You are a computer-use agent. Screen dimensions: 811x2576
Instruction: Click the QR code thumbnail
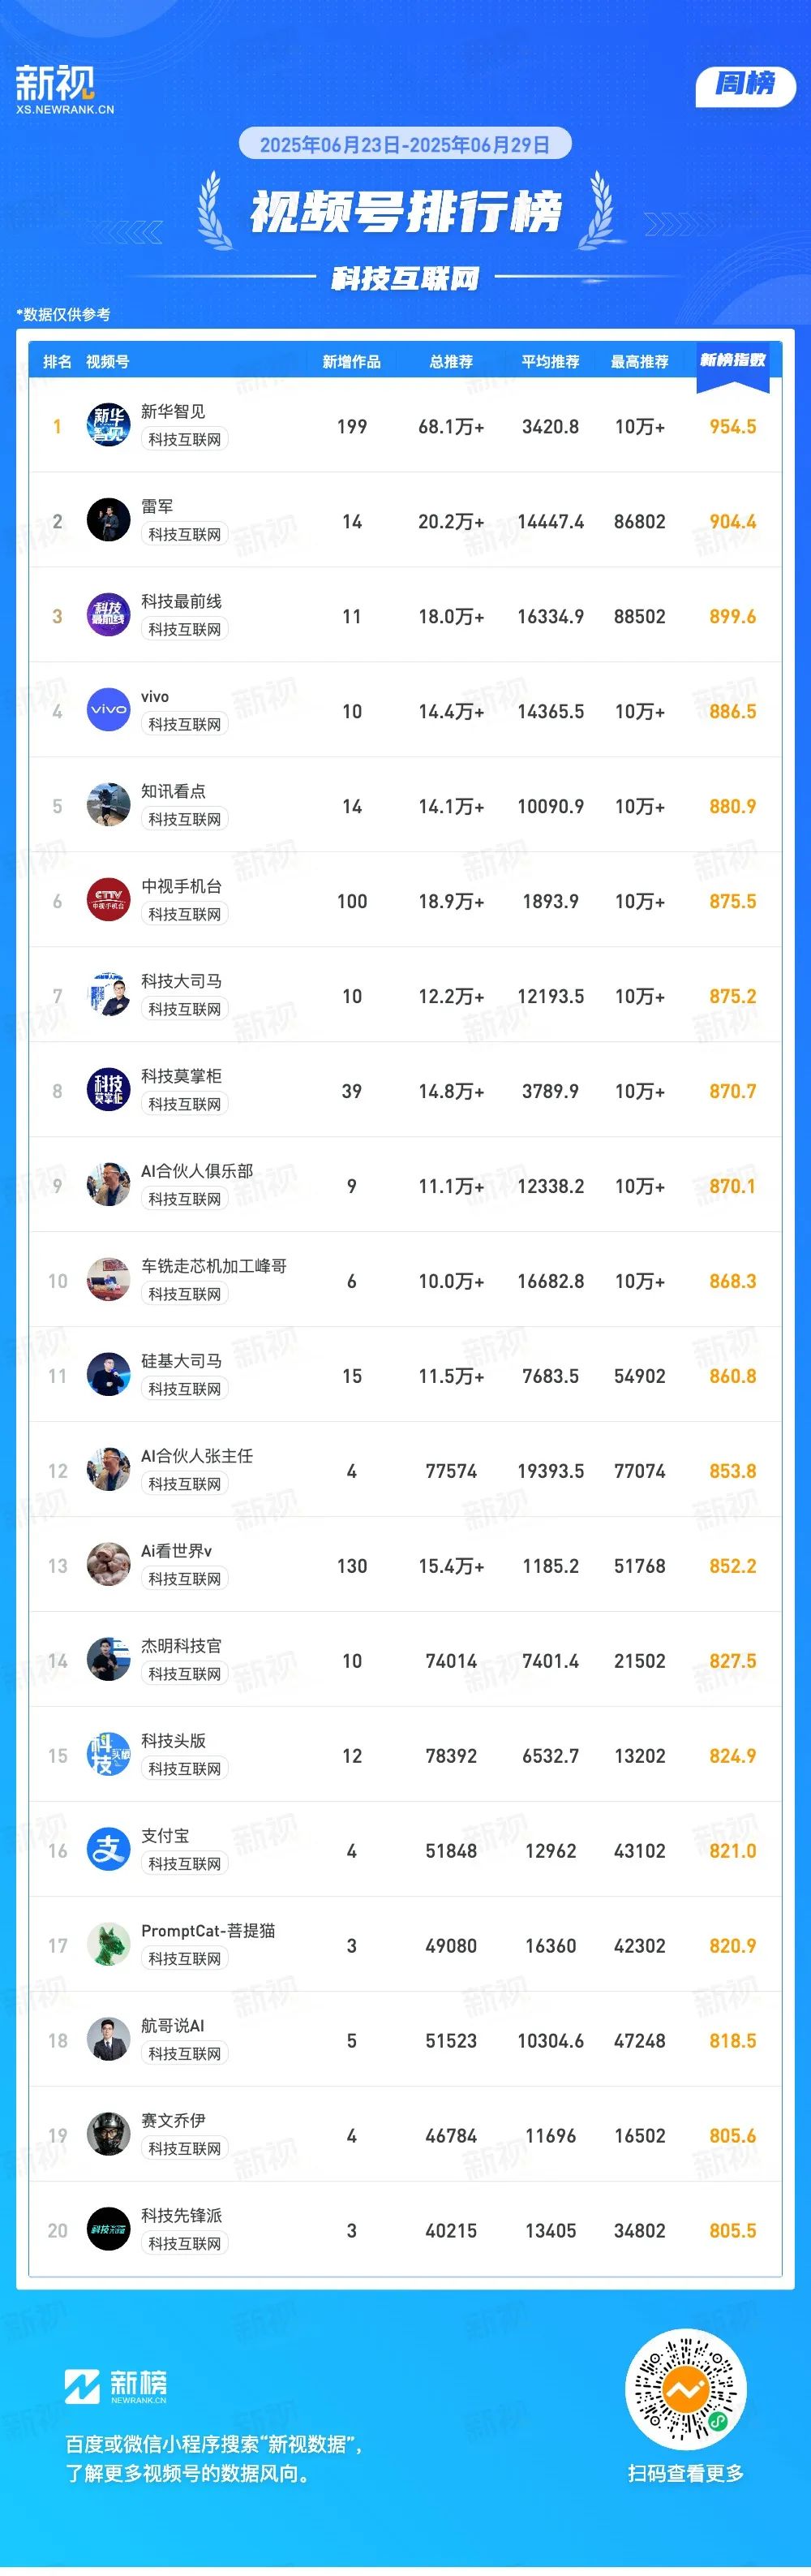click(685, 2389)
